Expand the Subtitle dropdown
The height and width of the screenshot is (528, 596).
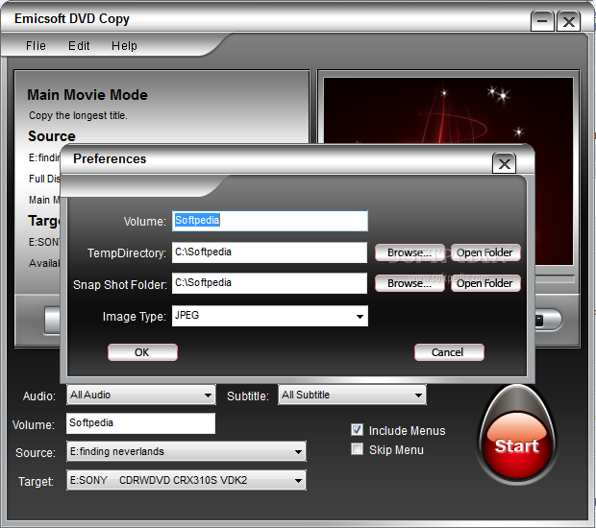(418, 396)
